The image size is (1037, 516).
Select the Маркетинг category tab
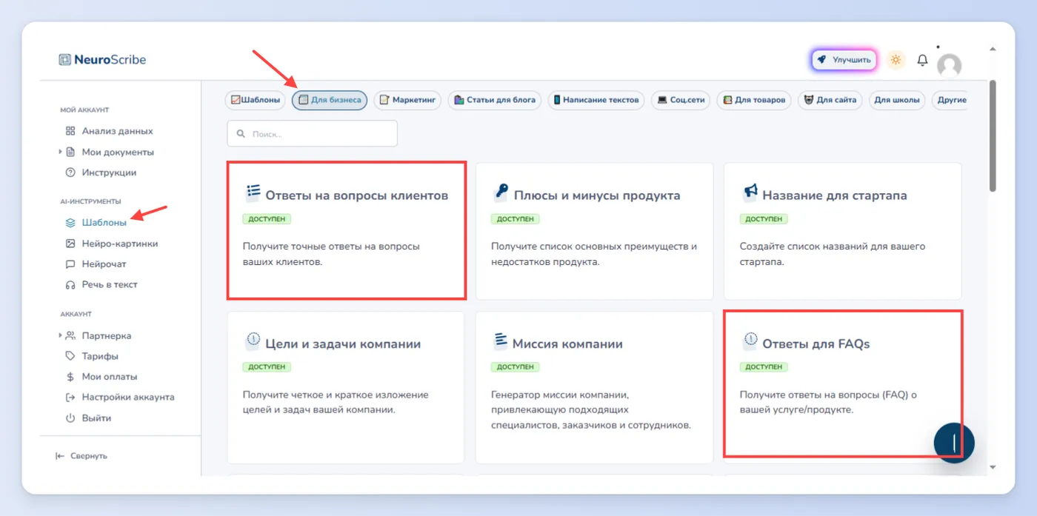(x=407, y=100)
